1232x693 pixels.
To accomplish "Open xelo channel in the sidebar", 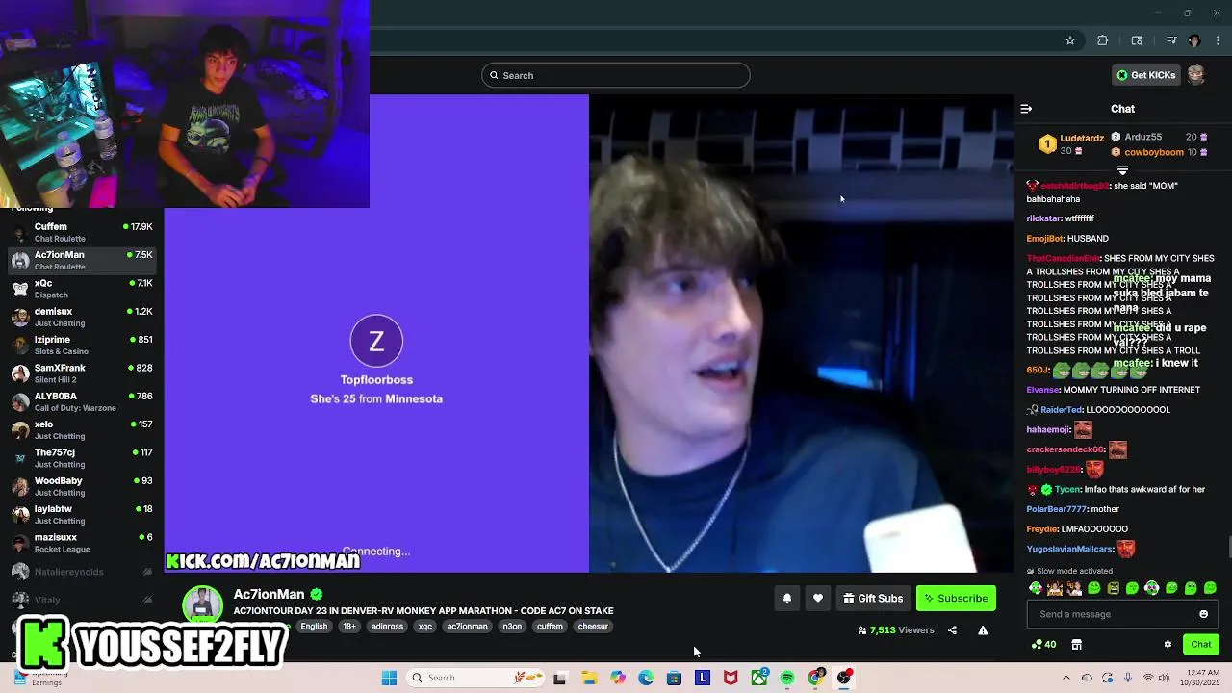I will [83, 429].
